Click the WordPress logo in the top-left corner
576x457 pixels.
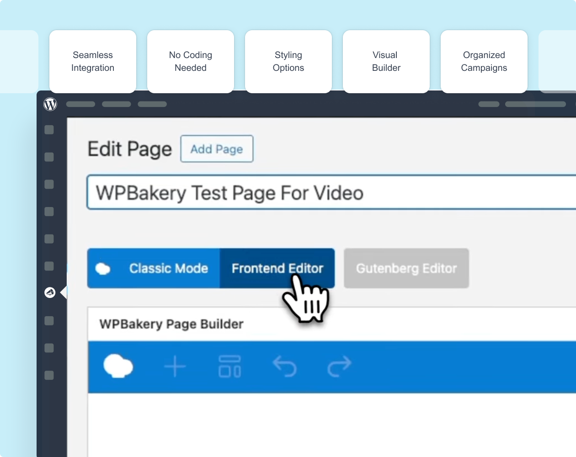pyautogui.click(x=50, y=104)
